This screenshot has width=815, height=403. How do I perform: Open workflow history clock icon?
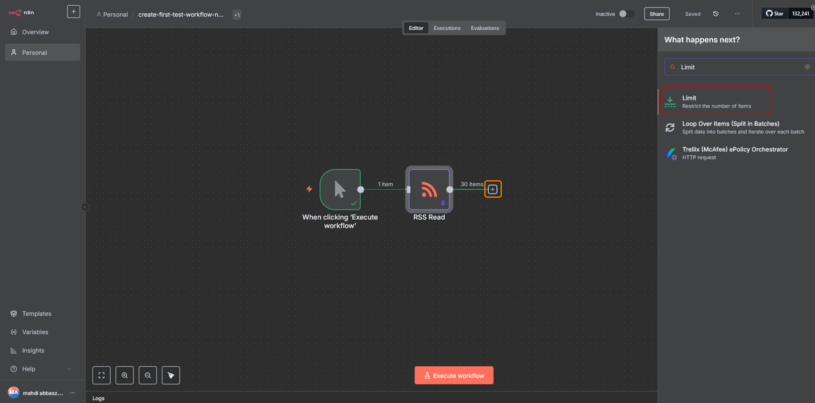click(x=715, y=14)
